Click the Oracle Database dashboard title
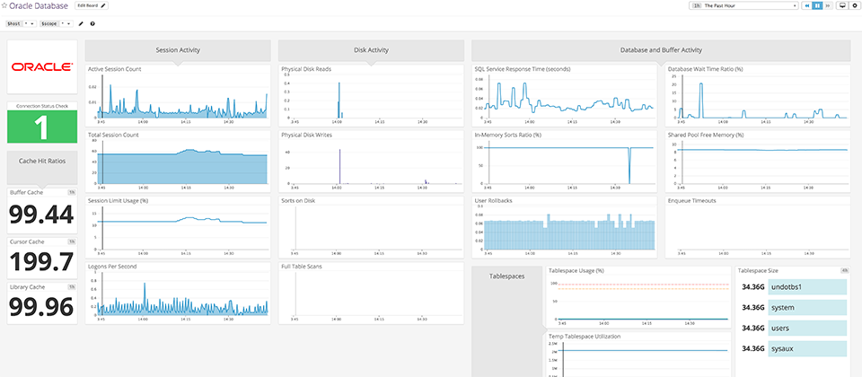Screen dimensions: 862x377 [x=39, y=5]
